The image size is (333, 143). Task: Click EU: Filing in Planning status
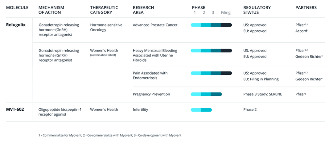261,79
